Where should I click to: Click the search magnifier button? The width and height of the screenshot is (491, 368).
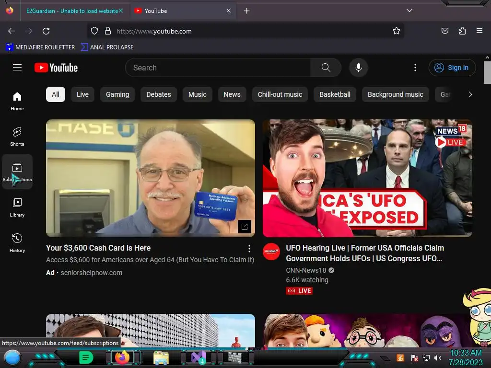[x=326, y=68]
